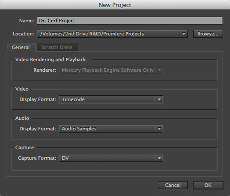Switch to the General tab

[x=21, y=47]
